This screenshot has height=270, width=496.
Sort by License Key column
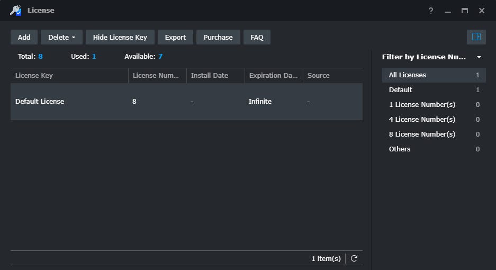pyautogui.click(x=69, y=75)
